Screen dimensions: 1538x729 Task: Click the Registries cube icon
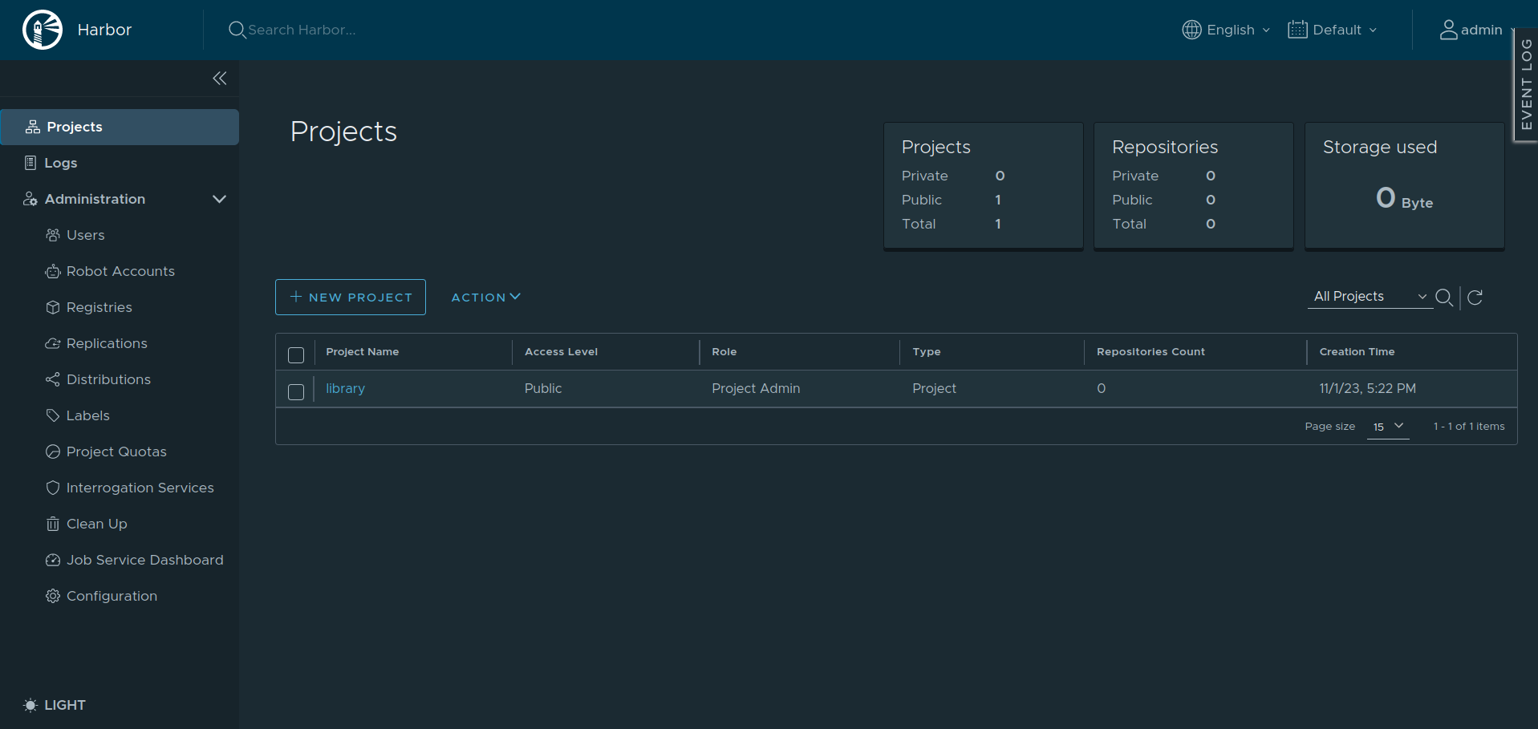pos(53,307)
